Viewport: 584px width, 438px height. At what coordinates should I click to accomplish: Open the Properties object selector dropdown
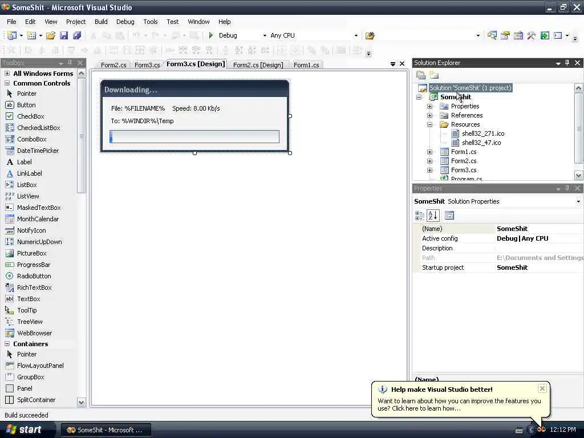click(578, 201)
